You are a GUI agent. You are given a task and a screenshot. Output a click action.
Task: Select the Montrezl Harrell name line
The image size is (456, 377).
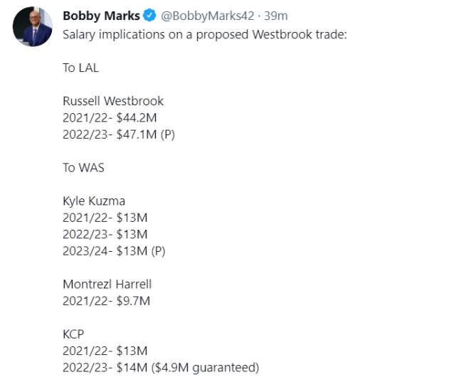(x=107, y=285)
